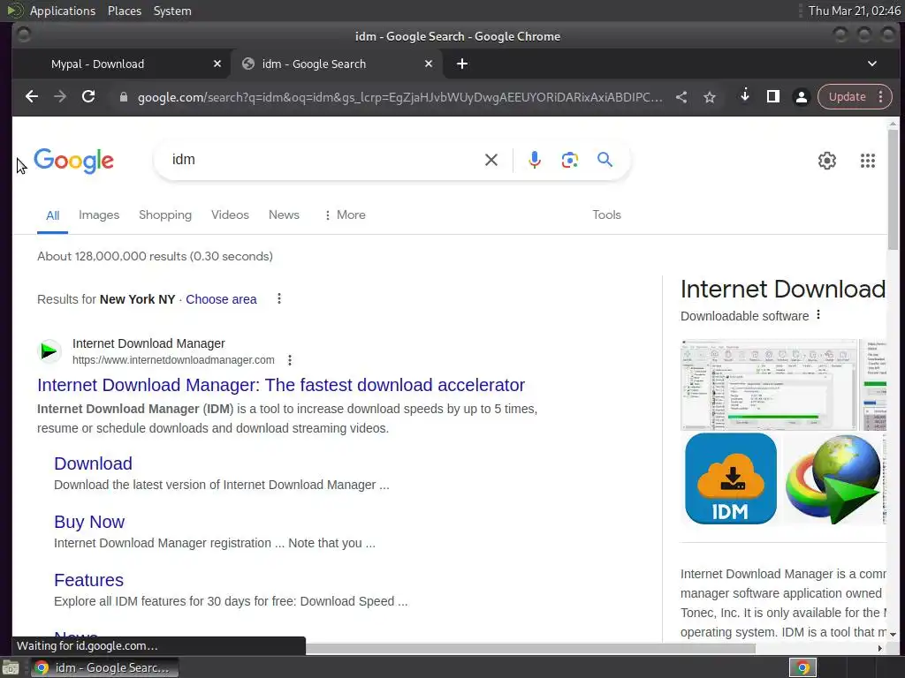Click the Google logo

(74, 161)
